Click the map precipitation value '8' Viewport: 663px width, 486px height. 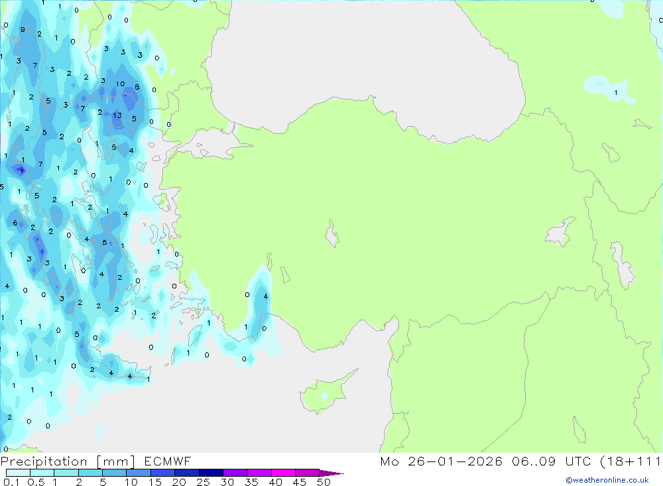(137, 87)
